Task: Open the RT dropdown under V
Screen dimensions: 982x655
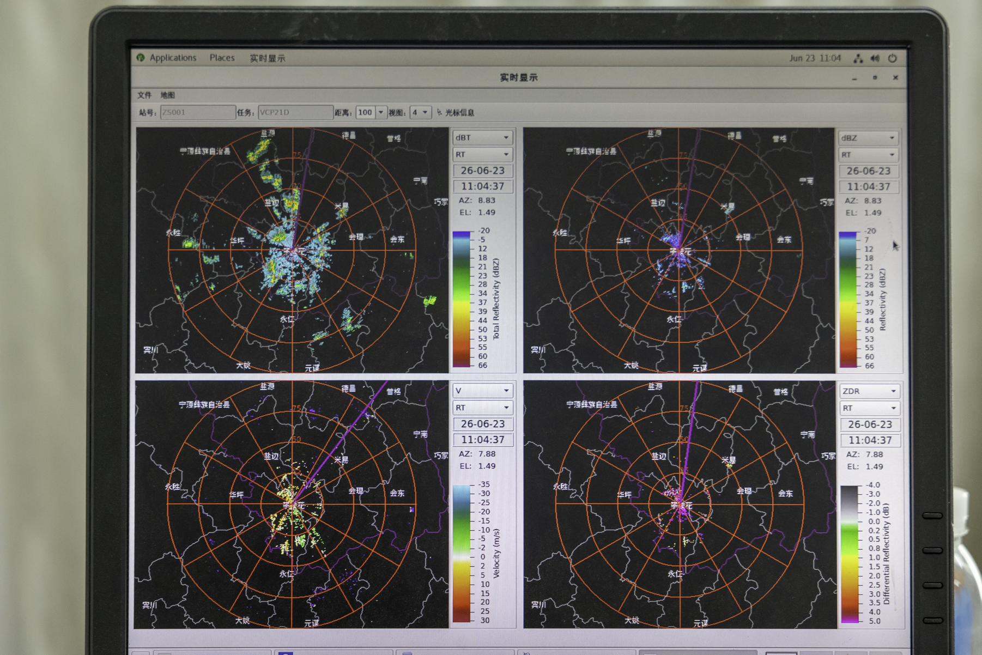Action: 483,408
